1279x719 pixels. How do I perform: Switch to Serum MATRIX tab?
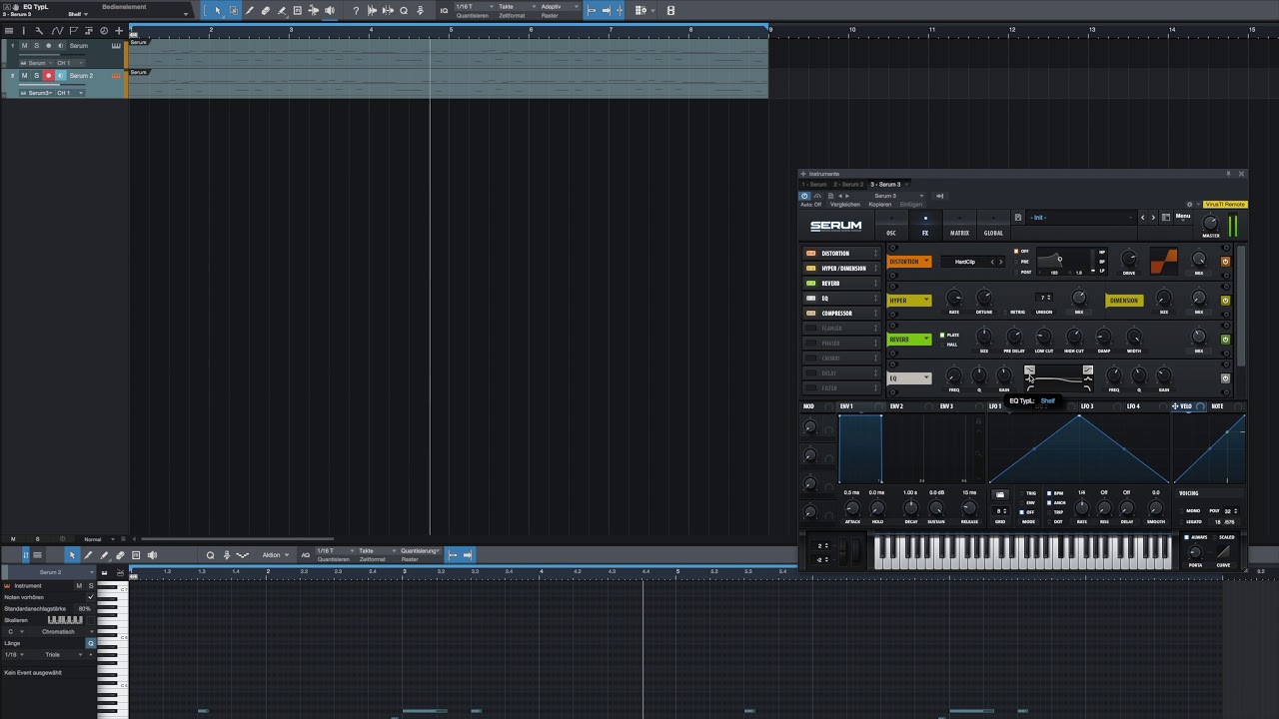(959, 226)
